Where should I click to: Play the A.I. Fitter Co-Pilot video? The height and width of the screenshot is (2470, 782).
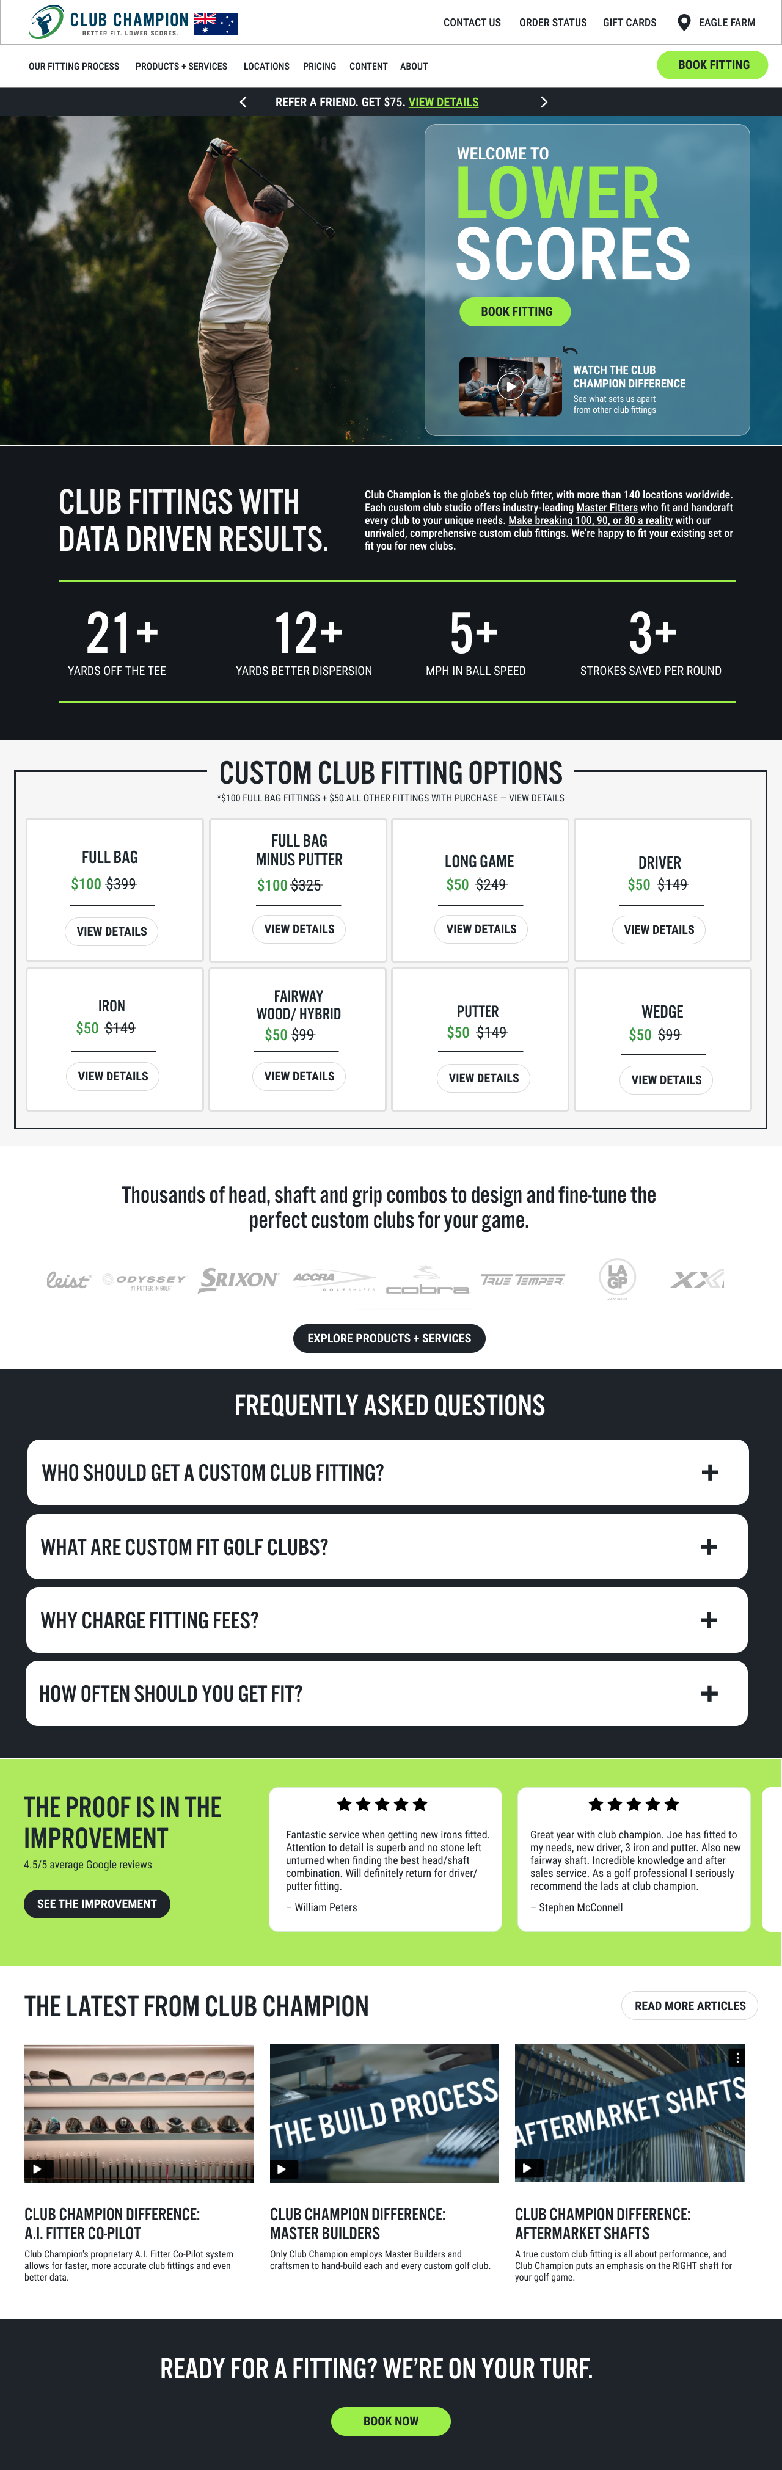coord(38,2168)
